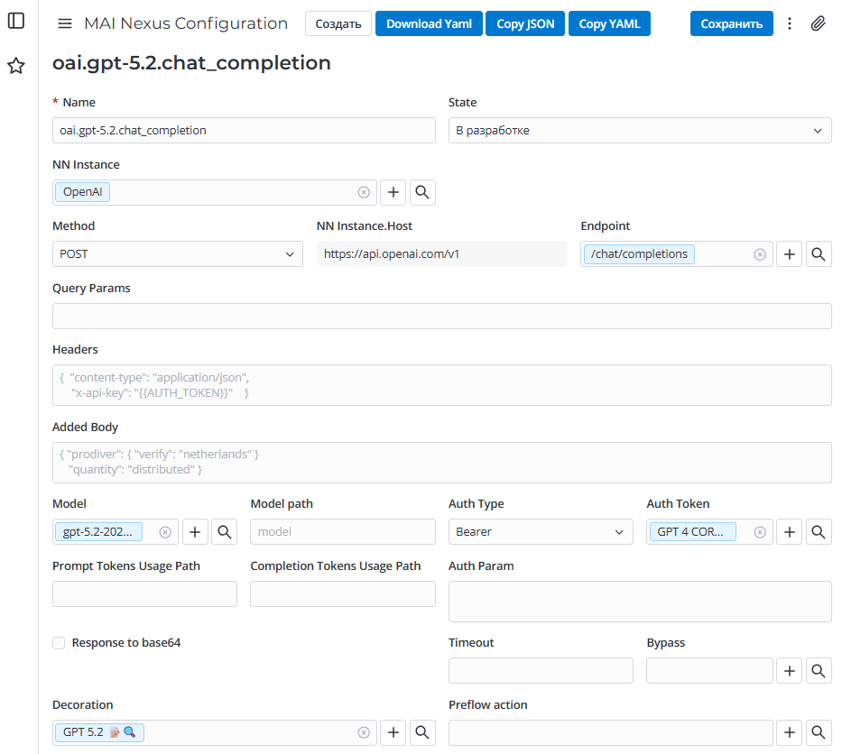Focus the Bypass input field

click(709, 671)
